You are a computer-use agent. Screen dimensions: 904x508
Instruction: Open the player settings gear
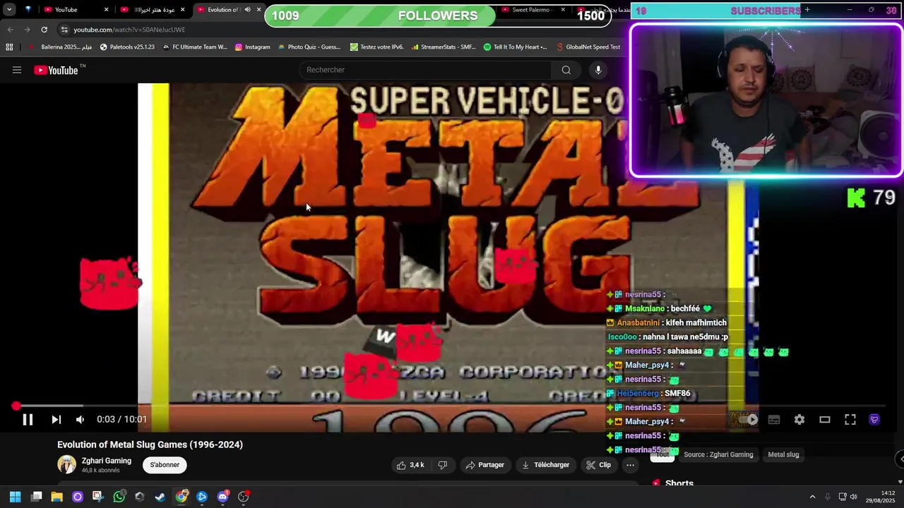point(799,420)
